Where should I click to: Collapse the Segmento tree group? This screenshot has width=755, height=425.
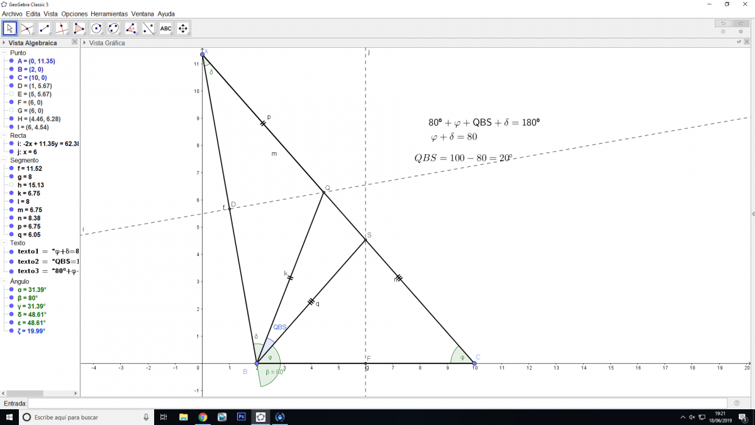click(4, 161)
